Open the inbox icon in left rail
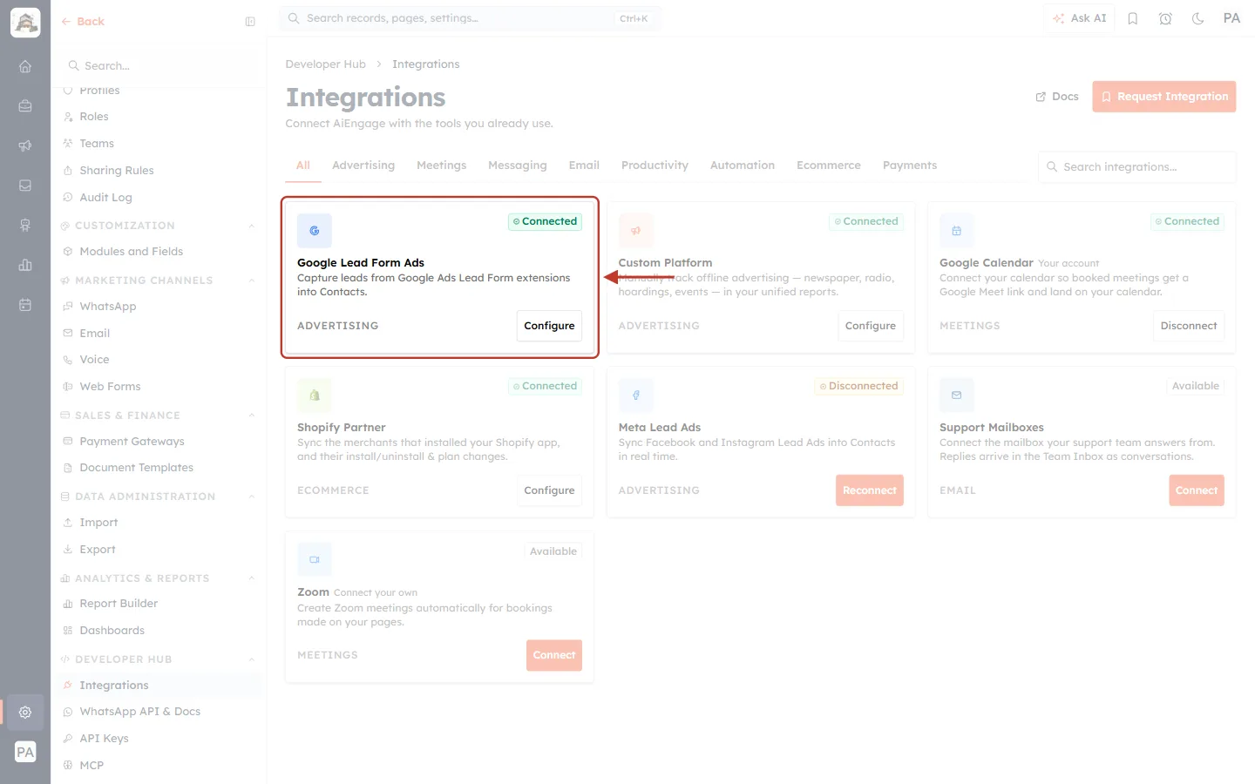Screen dimensions: 1255x784 coord(25,186)
